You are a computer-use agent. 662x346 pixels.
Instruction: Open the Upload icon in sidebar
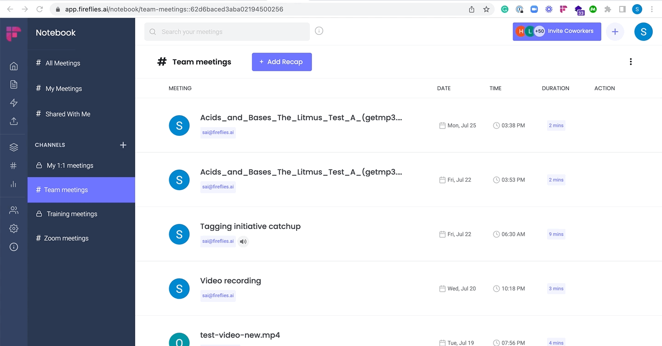(14, 121)
